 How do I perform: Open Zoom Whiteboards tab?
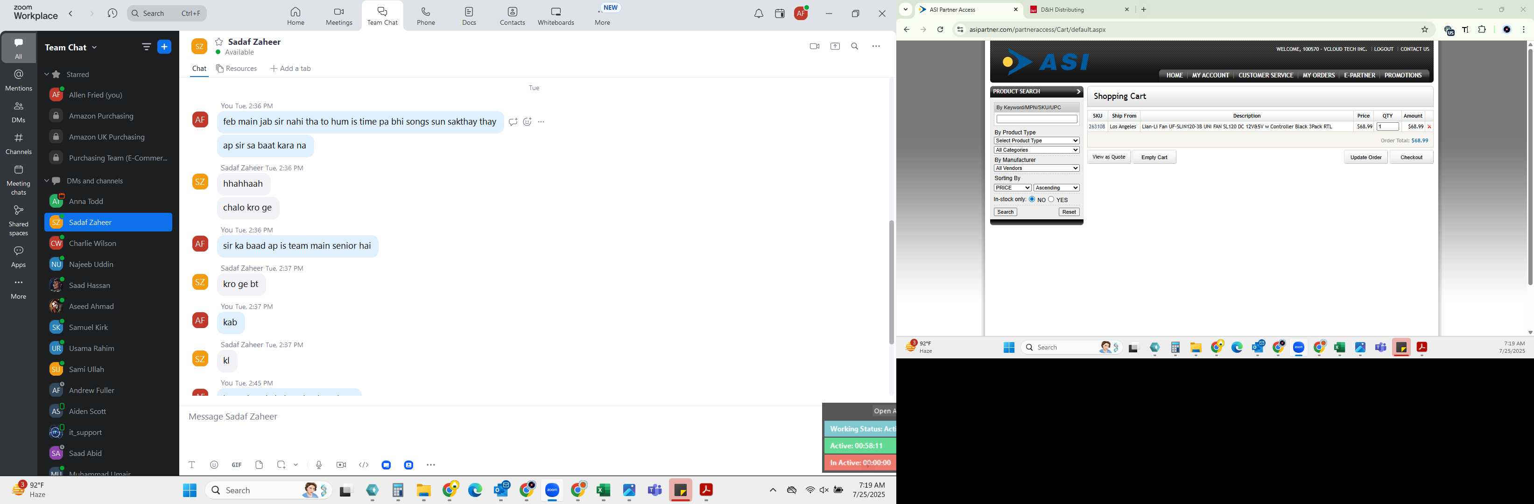(x=556, y=16)
